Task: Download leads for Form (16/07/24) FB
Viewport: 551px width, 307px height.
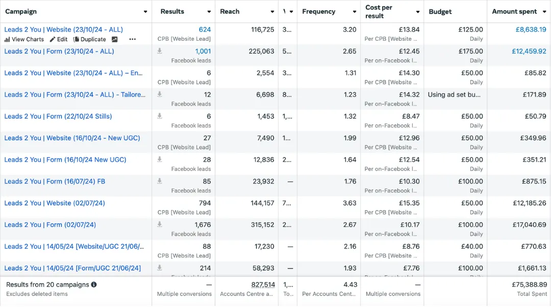Action: point(160,181)
